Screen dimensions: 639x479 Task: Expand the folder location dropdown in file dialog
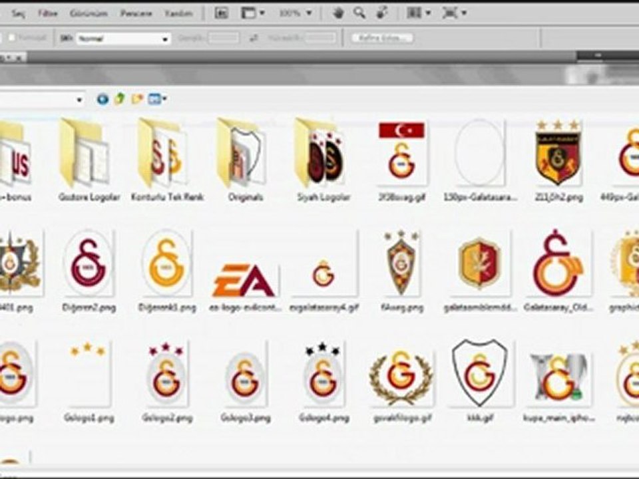pos(79,99)
